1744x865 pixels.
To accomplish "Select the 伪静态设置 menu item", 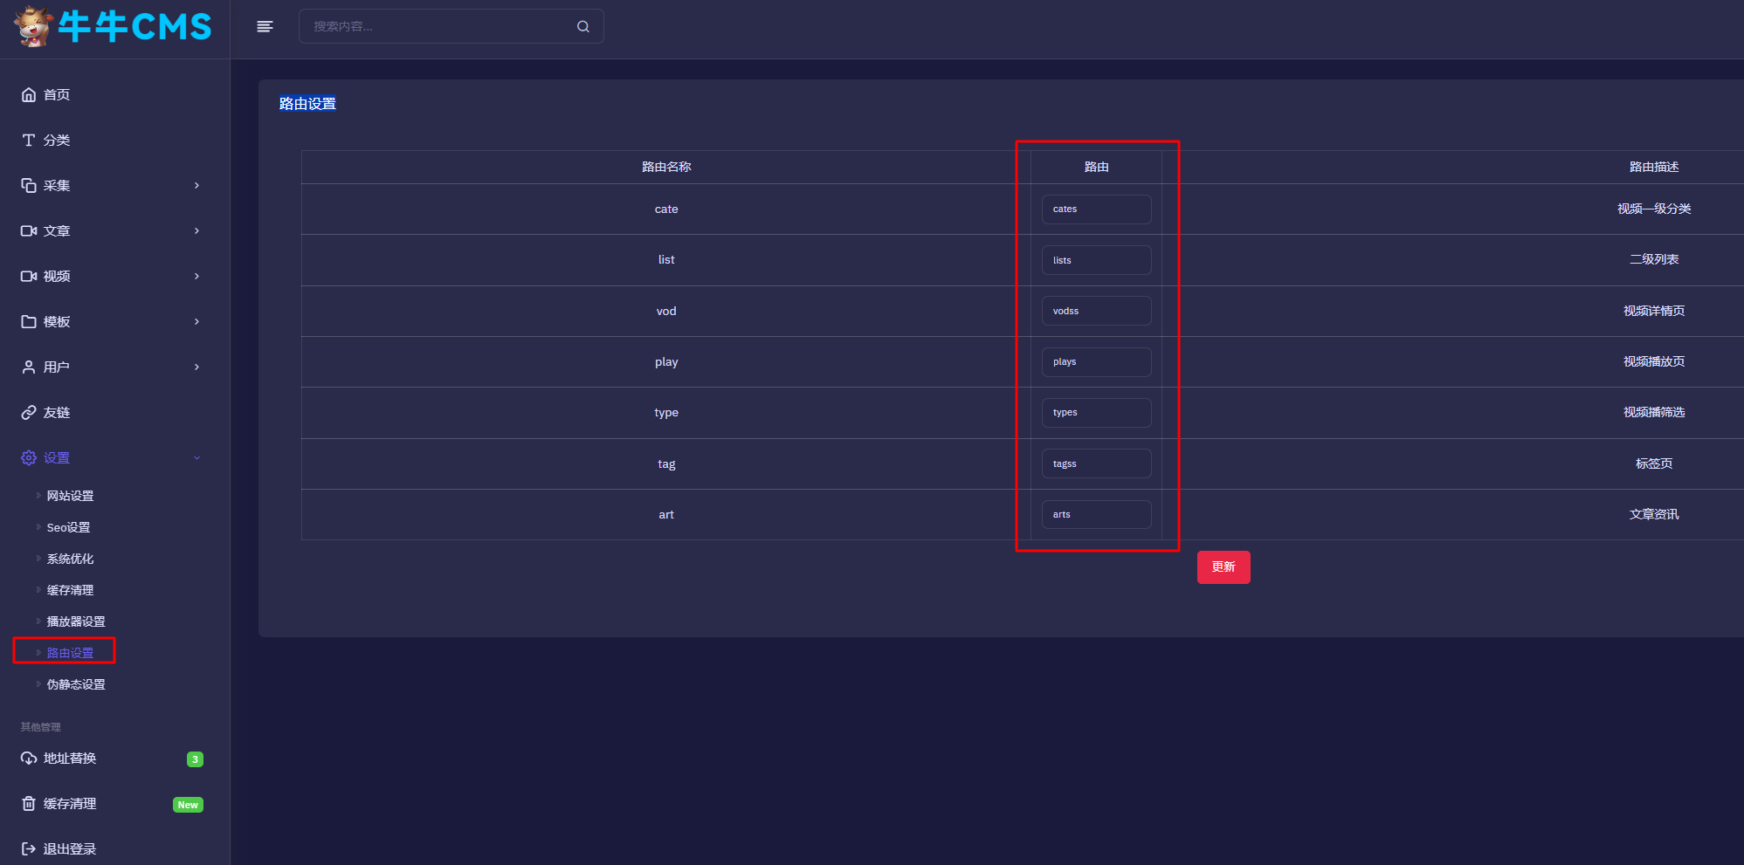I will pos(76,684).
